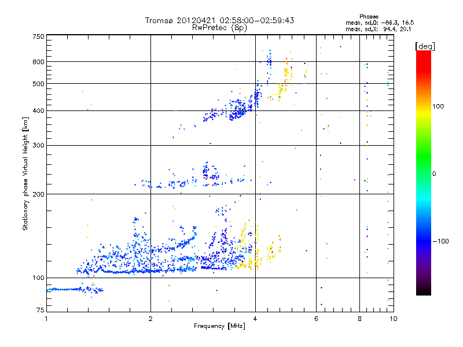Screen dimensions: 463x347
Task: Click the y-axis tick label "300"
Action: 38,146
